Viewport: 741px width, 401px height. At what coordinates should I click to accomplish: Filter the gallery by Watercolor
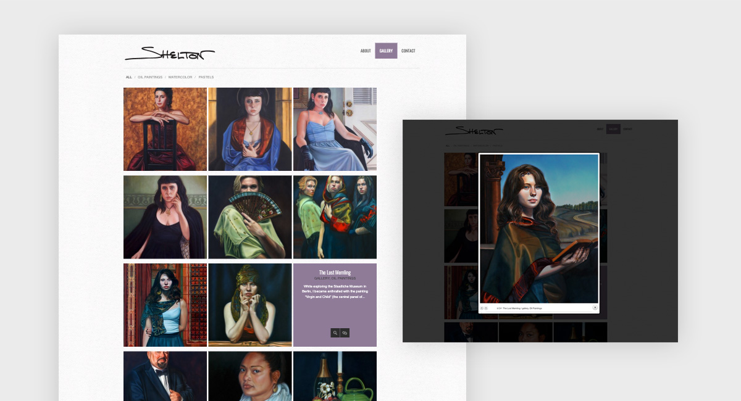180,77
